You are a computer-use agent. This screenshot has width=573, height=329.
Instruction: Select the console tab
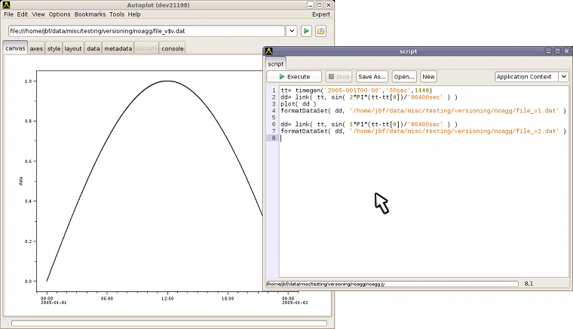tap(172, 48)
